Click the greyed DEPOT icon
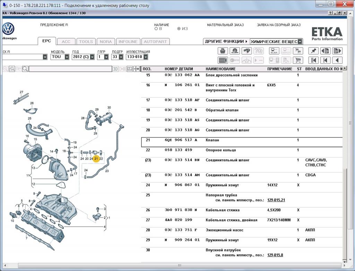This screenshot has width=355, height=271. click(x=286, y=51)
